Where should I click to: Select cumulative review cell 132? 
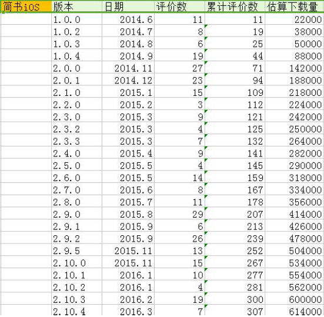coord(235,141)
